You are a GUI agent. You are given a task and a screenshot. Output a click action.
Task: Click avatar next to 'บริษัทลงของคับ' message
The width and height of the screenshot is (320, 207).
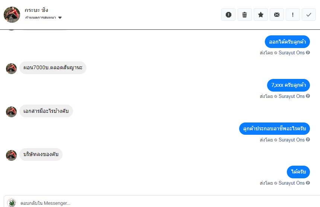(x=12, y=155)
